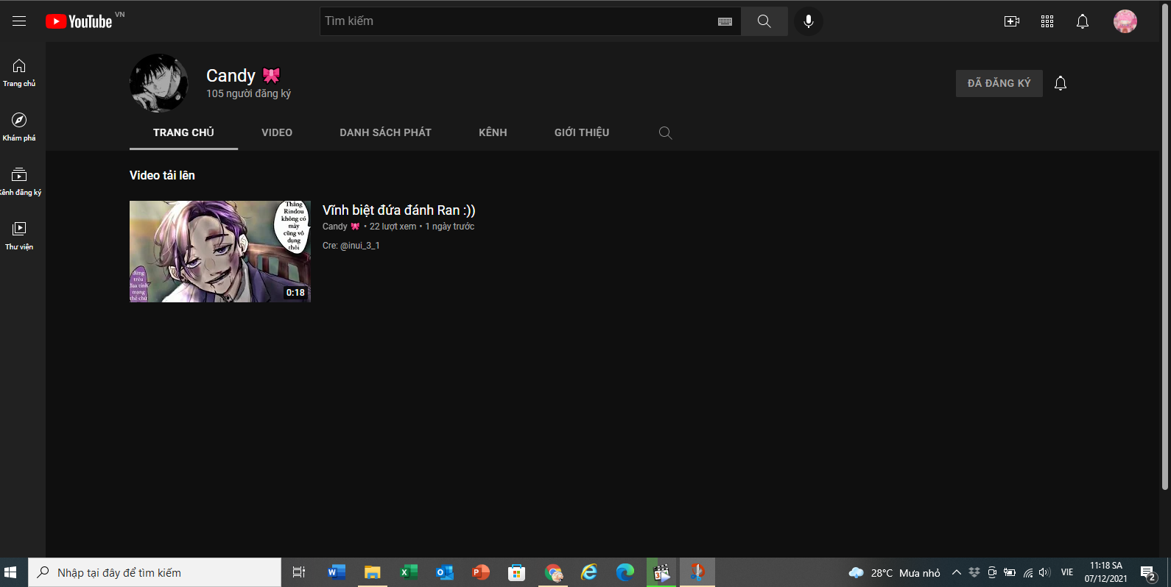This screenshot has width=1171, height=587.
Task: Click the video thumbnail with 0:18 duration
Action: coord(219,252)
